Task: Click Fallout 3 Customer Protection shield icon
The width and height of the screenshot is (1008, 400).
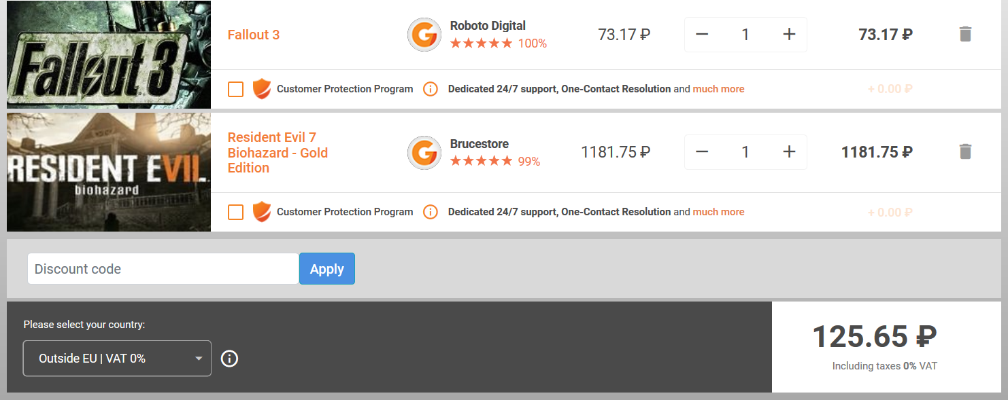Action: click(261, 89)
